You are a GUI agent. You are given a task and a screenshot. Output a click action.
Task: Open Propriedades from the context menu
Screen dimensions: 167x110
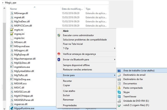[x=70, y=105]
